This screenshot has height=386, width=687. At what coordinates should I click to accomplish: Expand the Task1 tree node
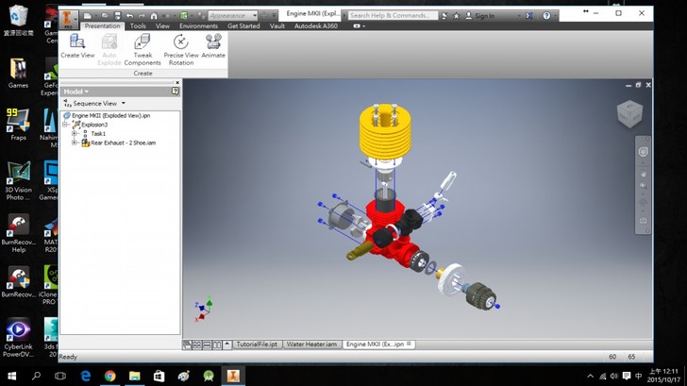(75, 134)
